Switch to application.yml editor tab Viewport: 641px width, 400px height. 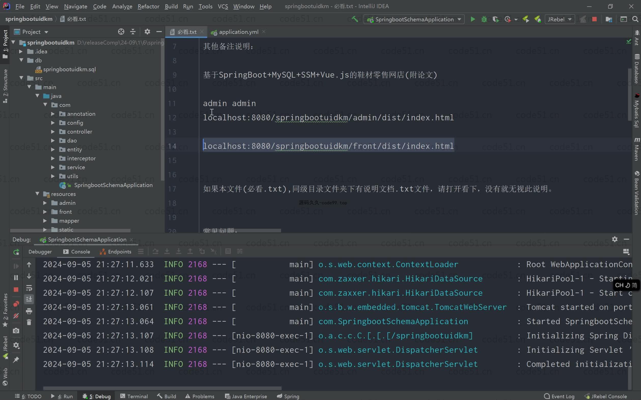238,32
